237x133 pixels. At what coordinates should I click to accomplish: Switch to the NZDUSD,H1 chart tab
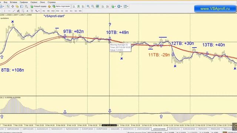coord(57,129)
